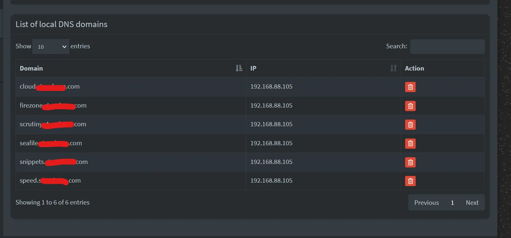Remove the seafile domain entry
511x238 pixels.
click(x=410, y=143)
